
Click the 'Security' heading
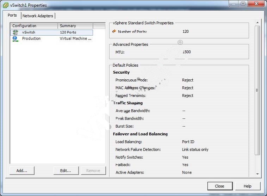(121, 72)
